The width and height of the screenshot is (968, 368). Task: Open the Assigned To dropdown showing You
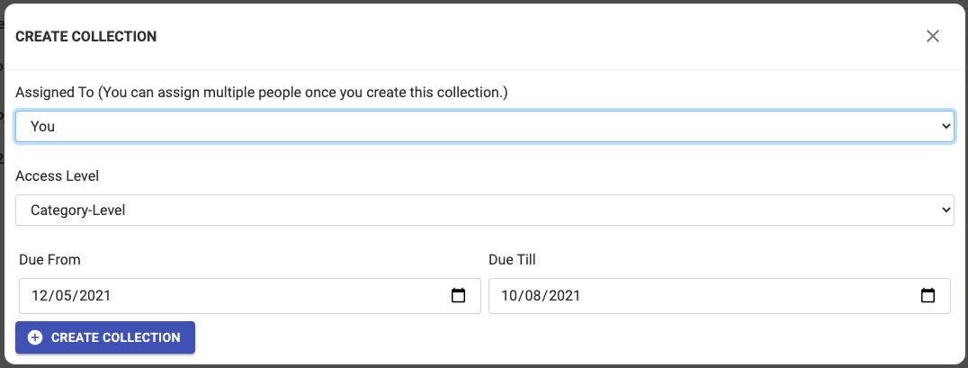point(484,127)
